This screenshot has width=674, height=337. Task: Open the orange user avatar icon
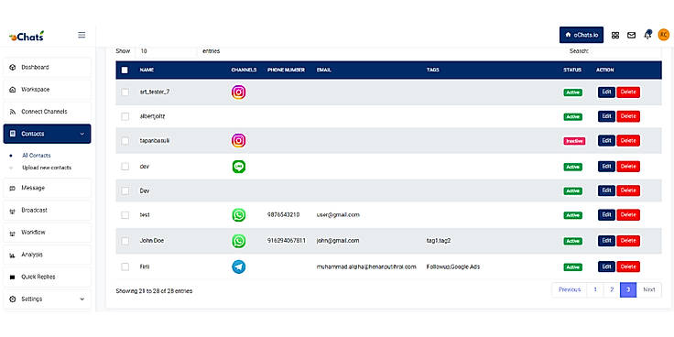(664, 35)
